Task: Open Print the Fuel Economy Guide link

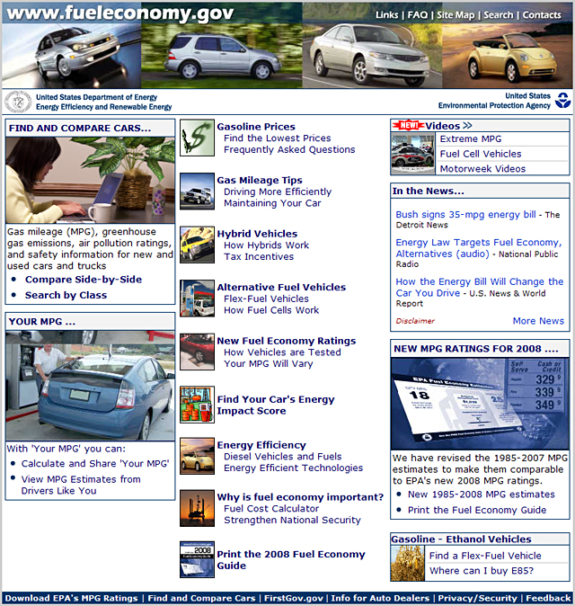Action: (477, 510)
